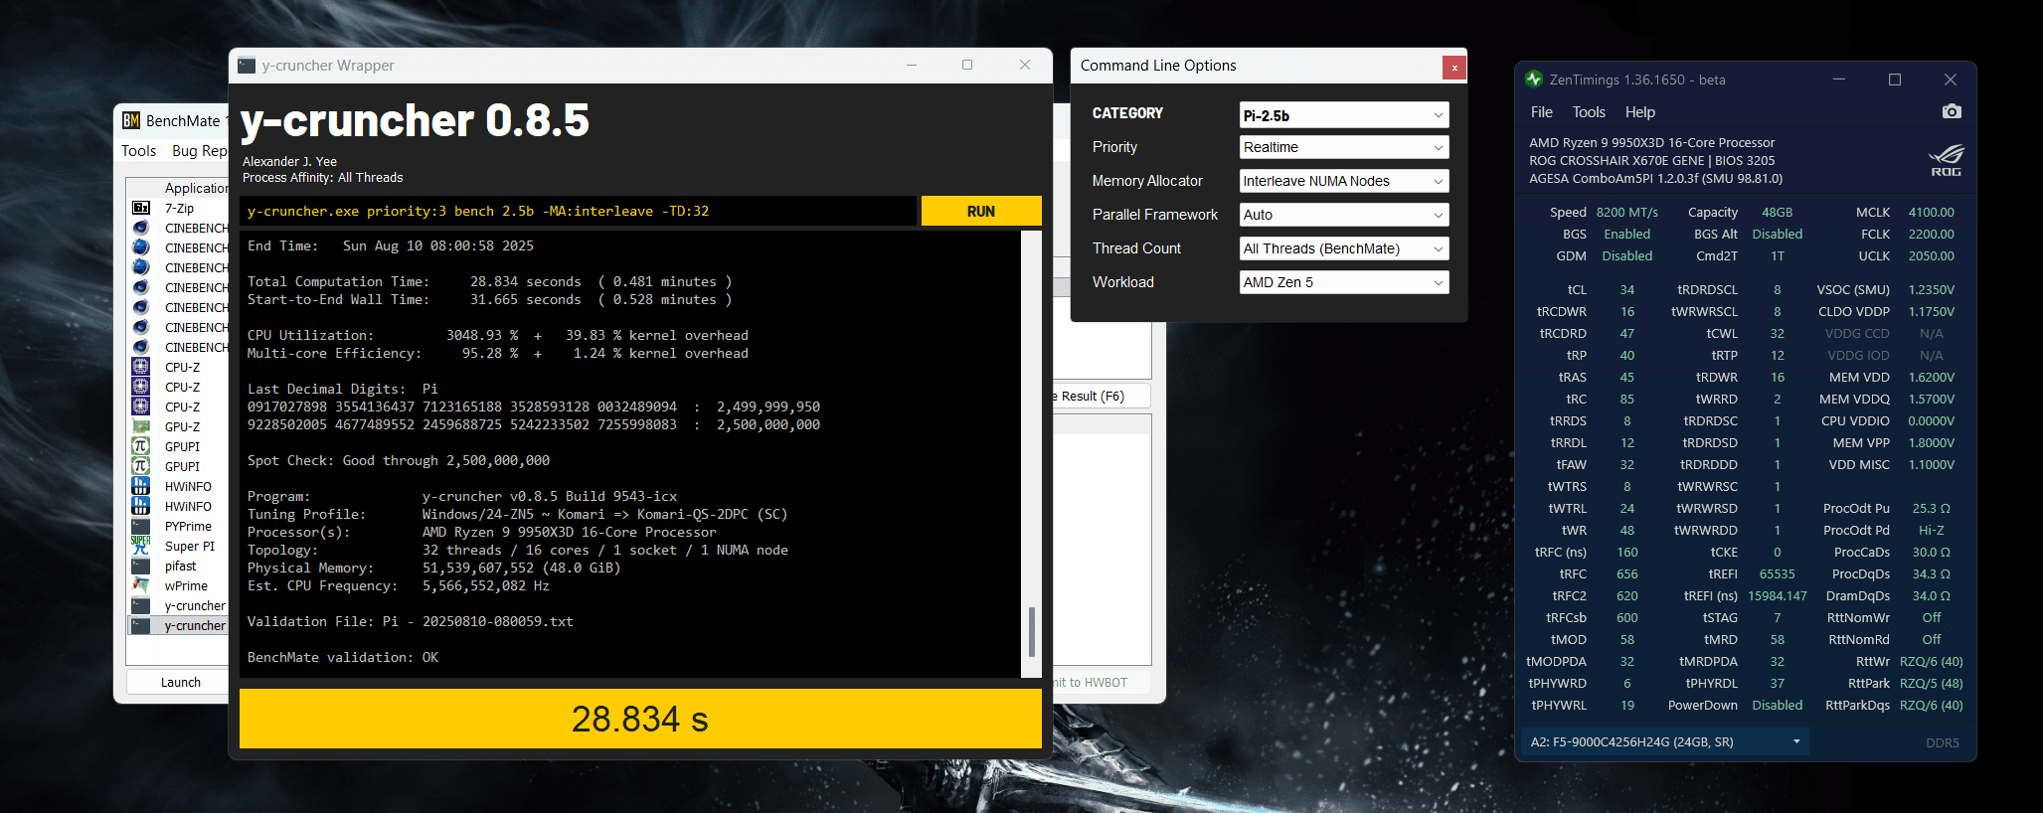Expand the Thread Count dropdown
Screen dimensions: 2043x813
pos(1344,248)
